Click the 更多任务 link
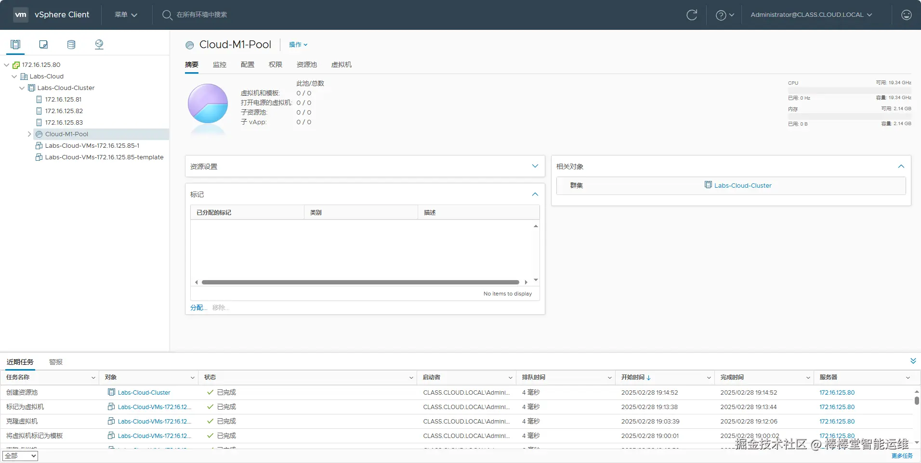921x463 pixels. (902, 456)
